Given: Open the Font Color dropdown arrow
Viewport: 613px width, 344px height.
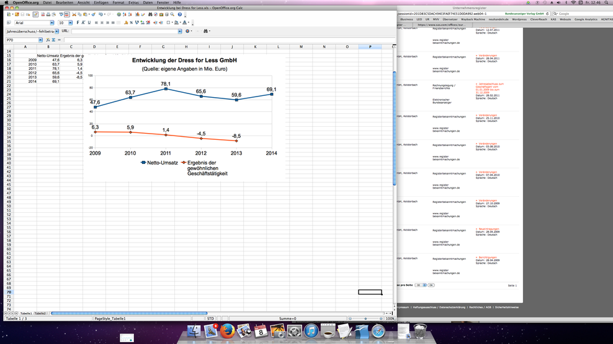Looking at the screenshot, I should 189,23.
